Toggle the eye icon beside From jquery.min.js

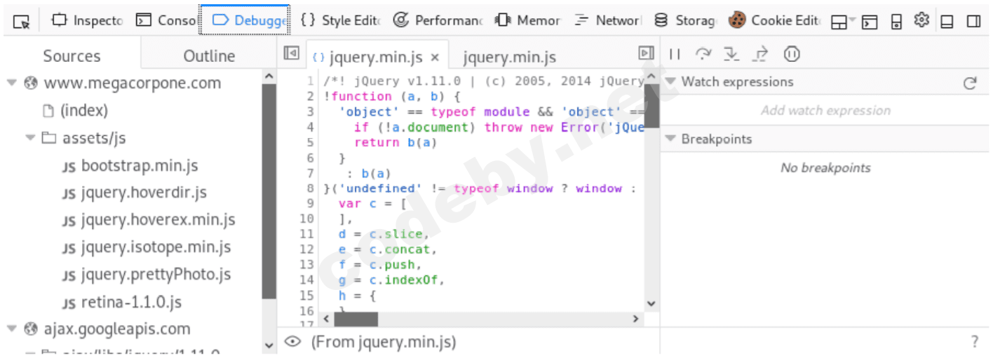coord(292,342)
